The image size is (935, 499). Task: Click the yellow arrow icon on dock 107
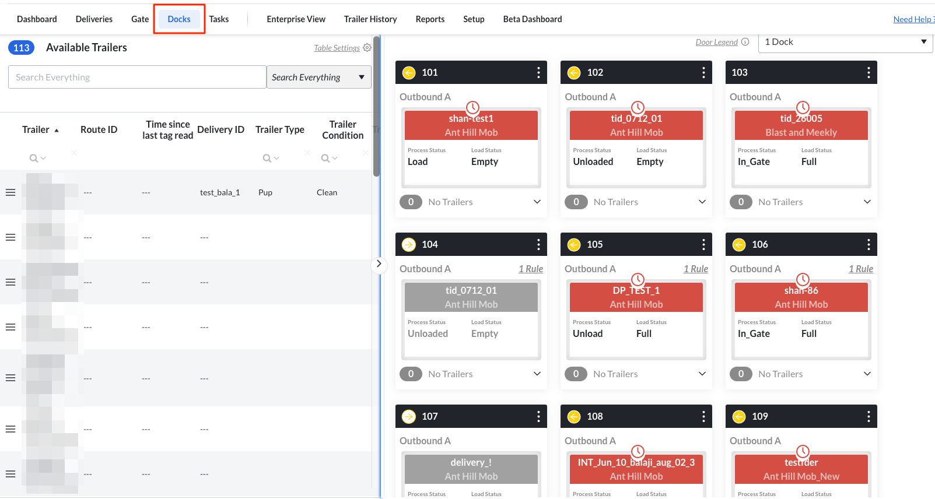tap(409, 416)
